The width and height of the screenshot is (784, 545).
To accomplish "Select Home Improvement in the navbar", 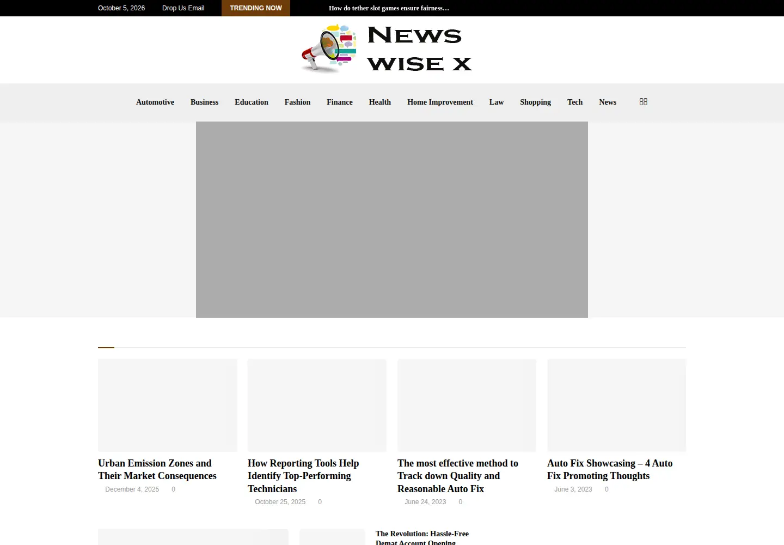I will coord(440,102).
